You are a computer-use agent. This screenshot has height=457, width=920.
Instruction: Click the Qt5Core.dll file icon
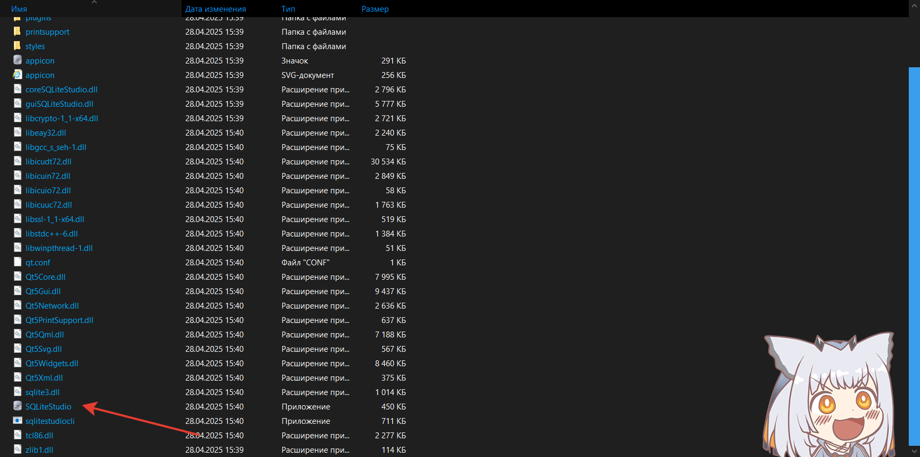pyautogui.click(x=18, y=277)
